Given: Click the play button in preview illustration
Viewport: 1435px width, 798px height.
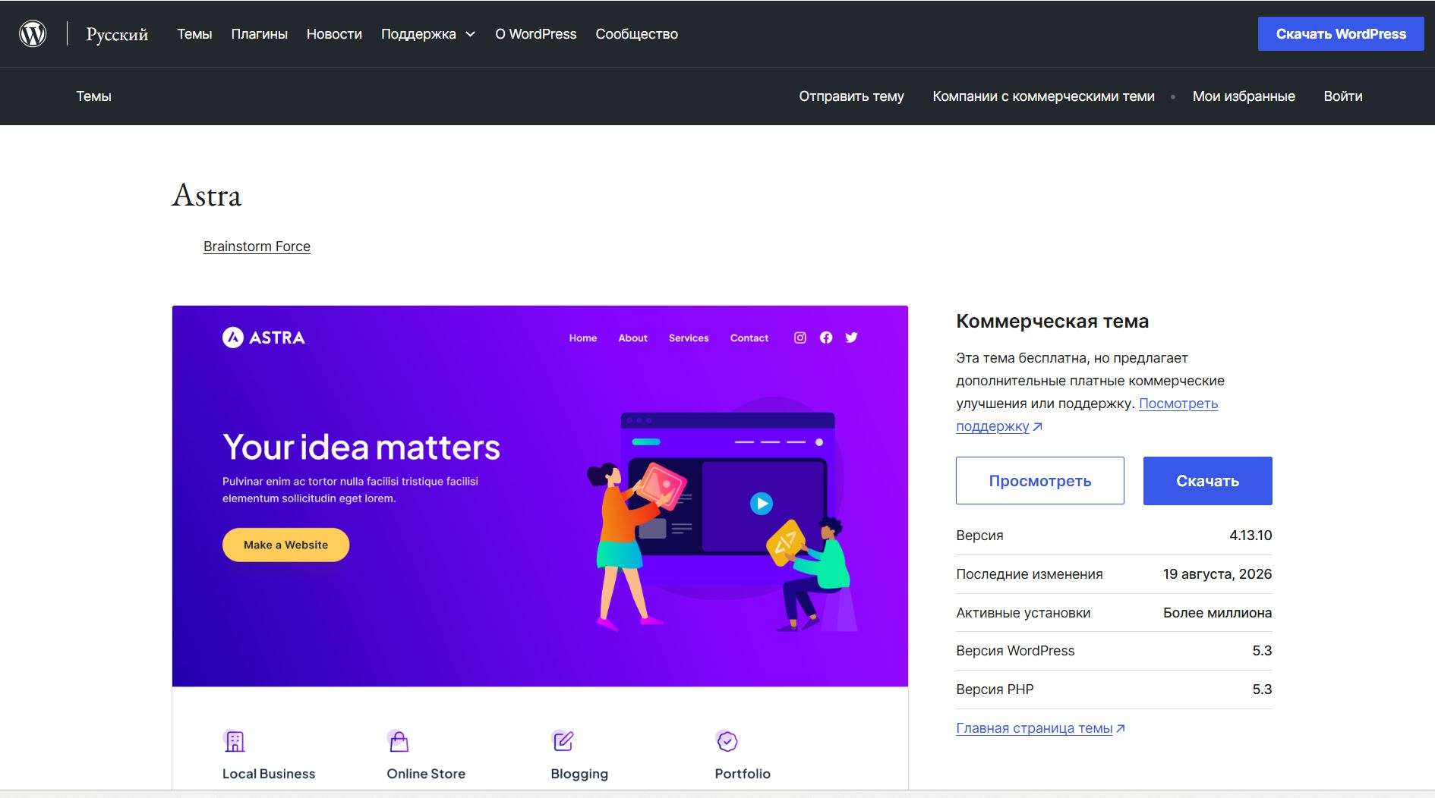Looking at the screenshot, I should [x=761, y=503].
